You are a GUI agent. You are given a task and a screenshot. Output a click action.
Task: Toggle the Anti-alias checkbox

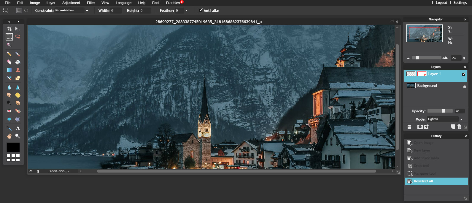(201, 10)
